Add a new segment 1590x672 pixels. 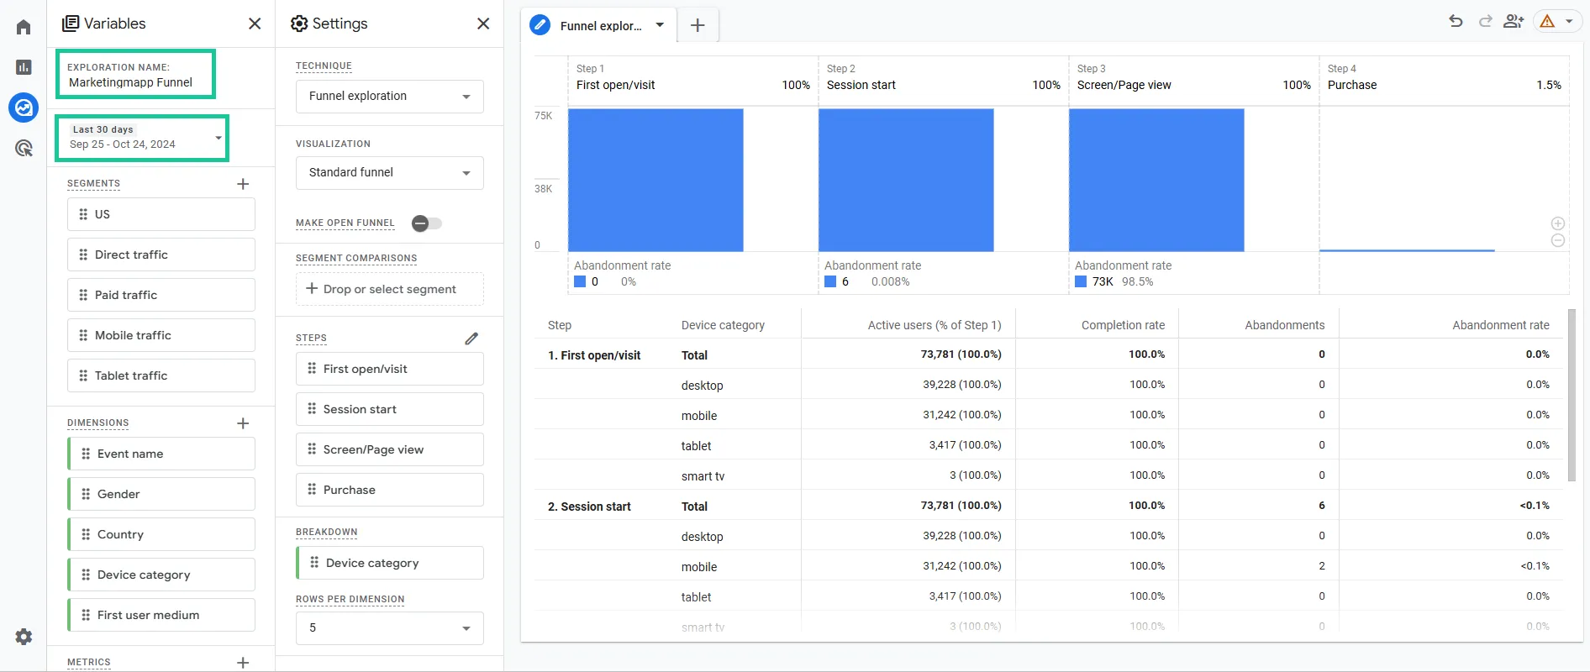click(243, 184)
